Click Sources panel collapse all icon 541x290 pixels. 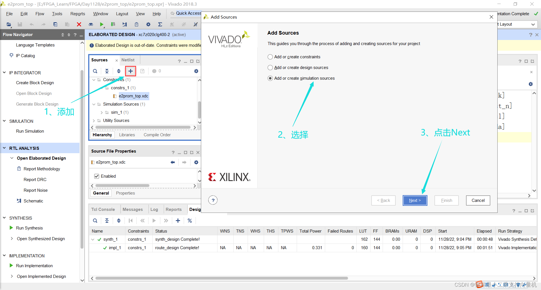(x=107, y=71)
